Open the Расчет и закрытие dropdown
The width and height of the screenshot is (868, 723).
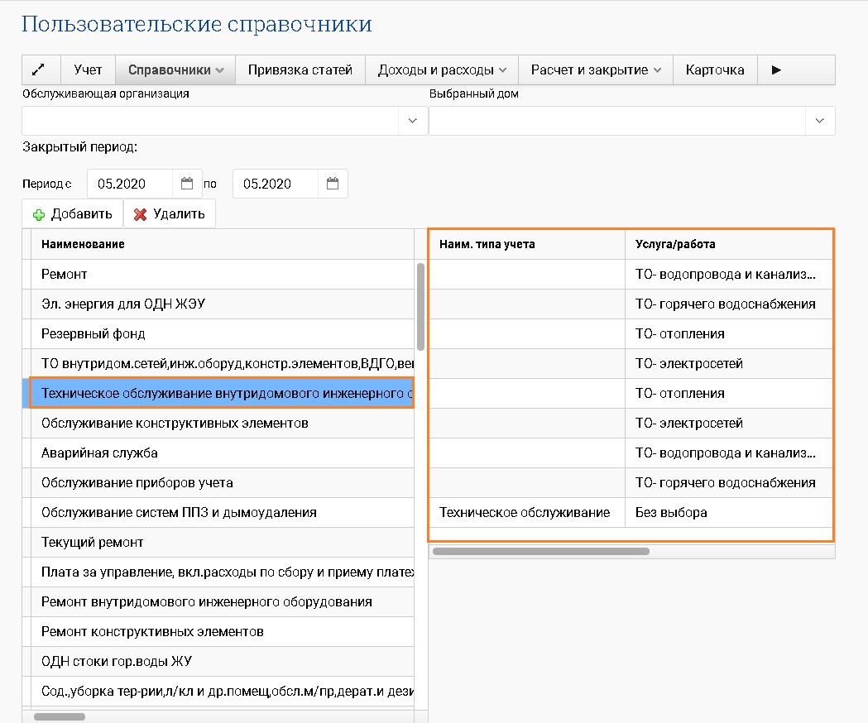click(596, 70)
